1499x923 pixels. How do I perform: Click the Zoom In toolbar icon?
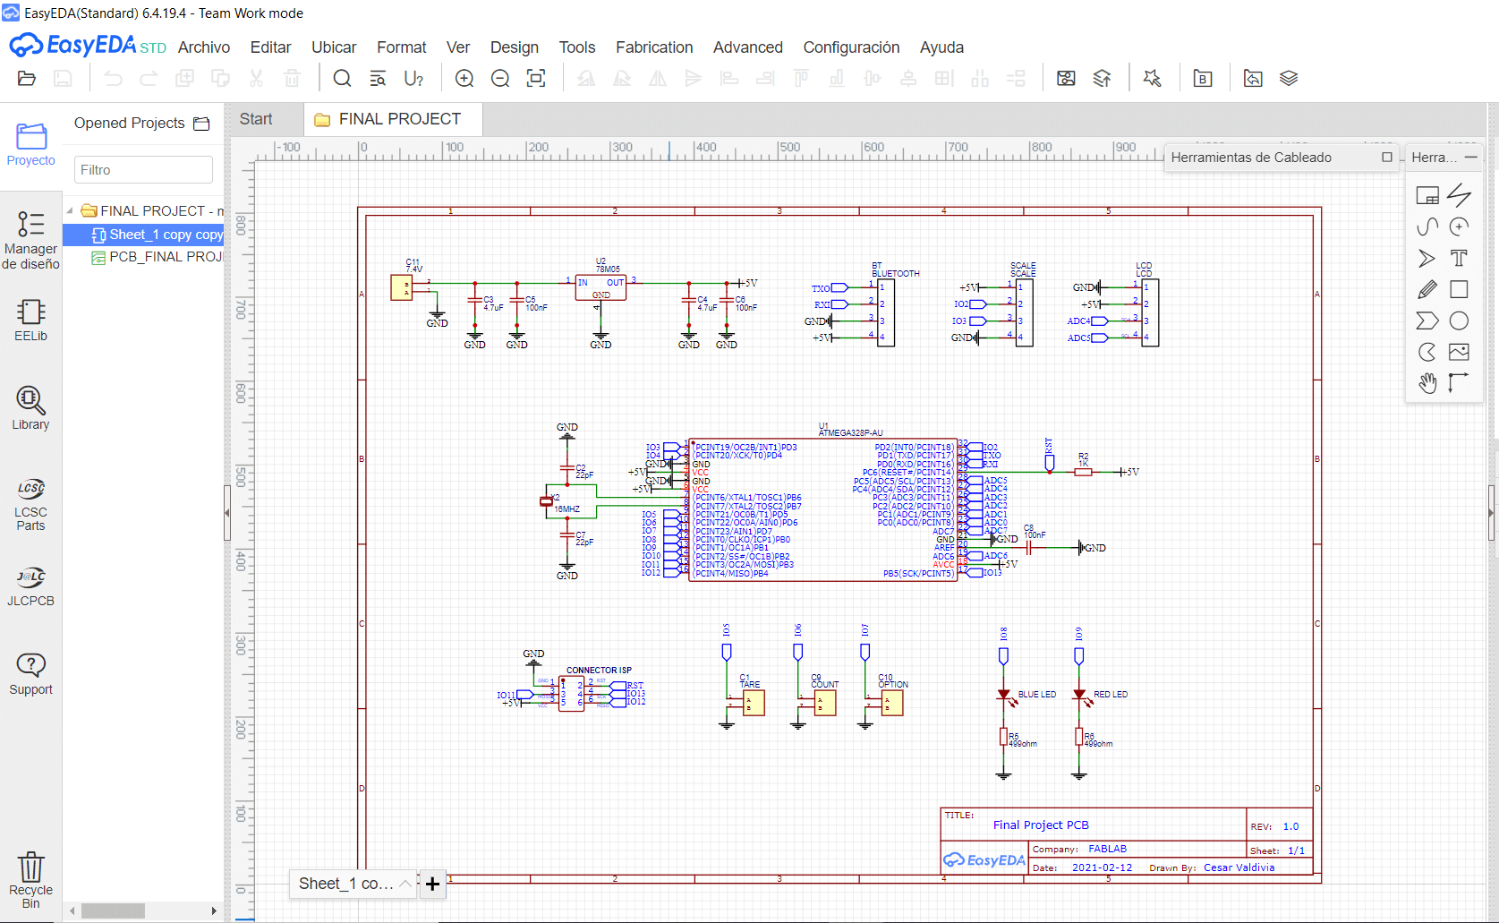[x=464, y=79]
